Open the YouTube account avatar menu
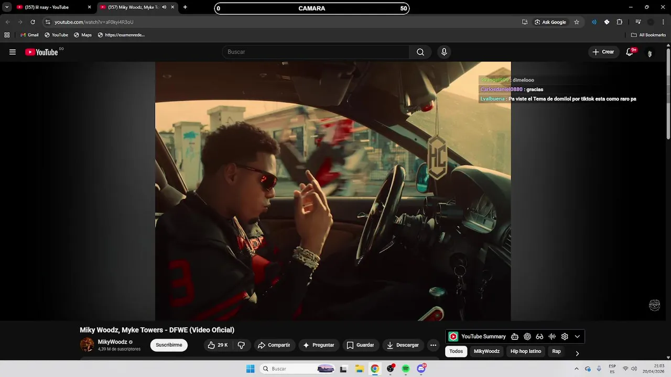The image size is (671, 377). click(x=650, y=53)
